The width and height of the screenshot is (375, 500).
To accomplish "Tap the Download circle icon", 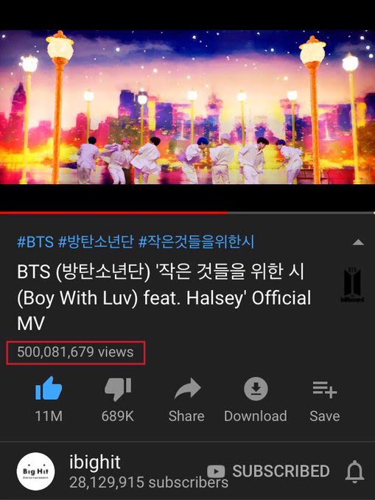I will click(256, 389).
